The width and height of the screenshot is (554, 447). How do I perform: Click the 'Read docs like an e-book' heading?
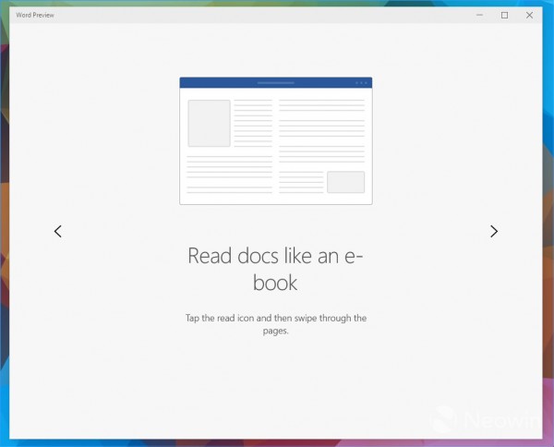pyautogui.click(x=275, y=269)
